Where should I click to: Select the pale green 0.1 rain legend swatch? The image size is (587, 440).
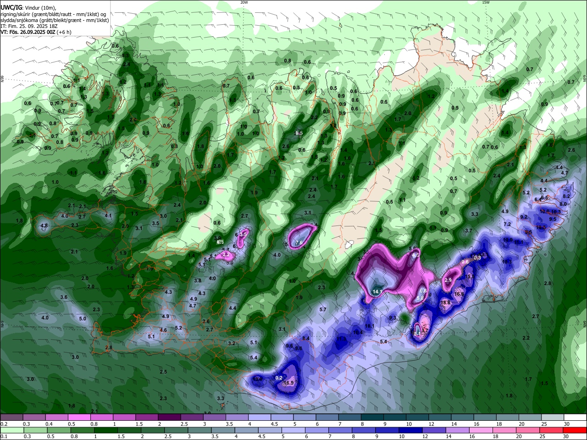[x=11, y=430]
